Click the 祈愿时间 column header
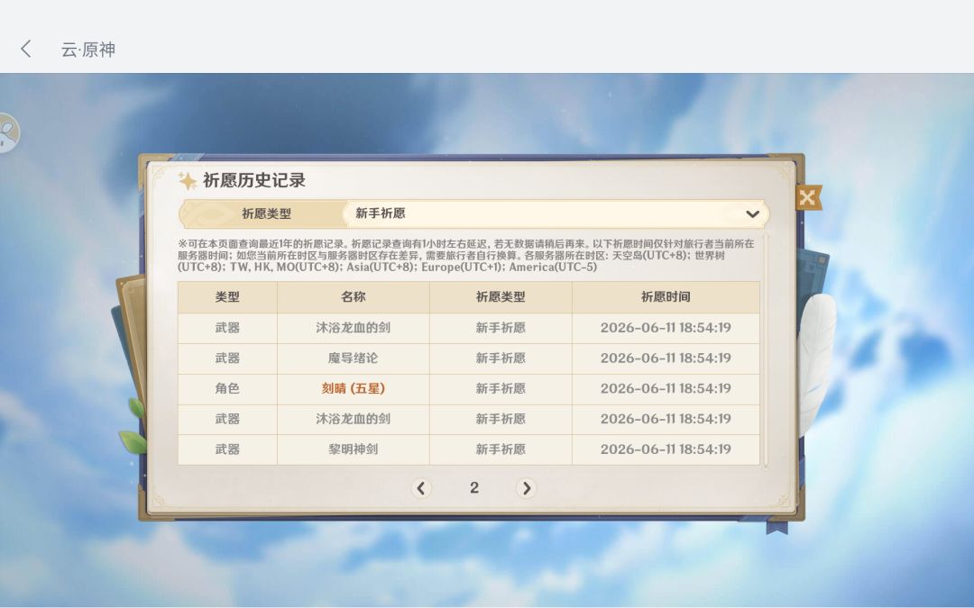Image resolution: width=974 pixels, height=608 pixels. pos(666,297)
